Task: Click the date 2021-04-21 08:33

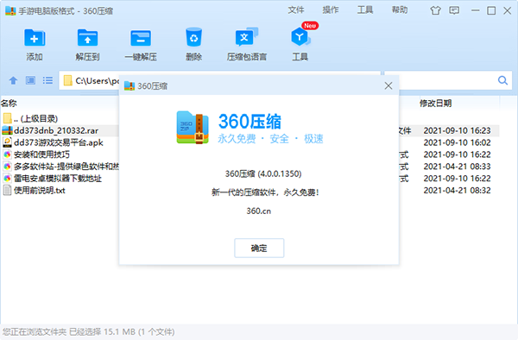Action: tap(457, 166)
